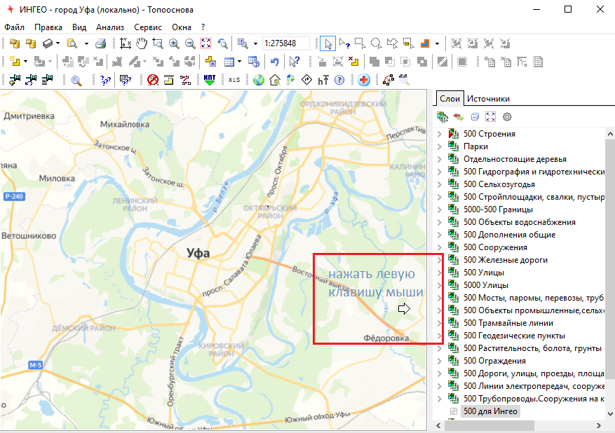The height and width of the screenshot is (433, 615).
Task: Select the 500 Трамвайные линии layer
Action: pos(508,323)
